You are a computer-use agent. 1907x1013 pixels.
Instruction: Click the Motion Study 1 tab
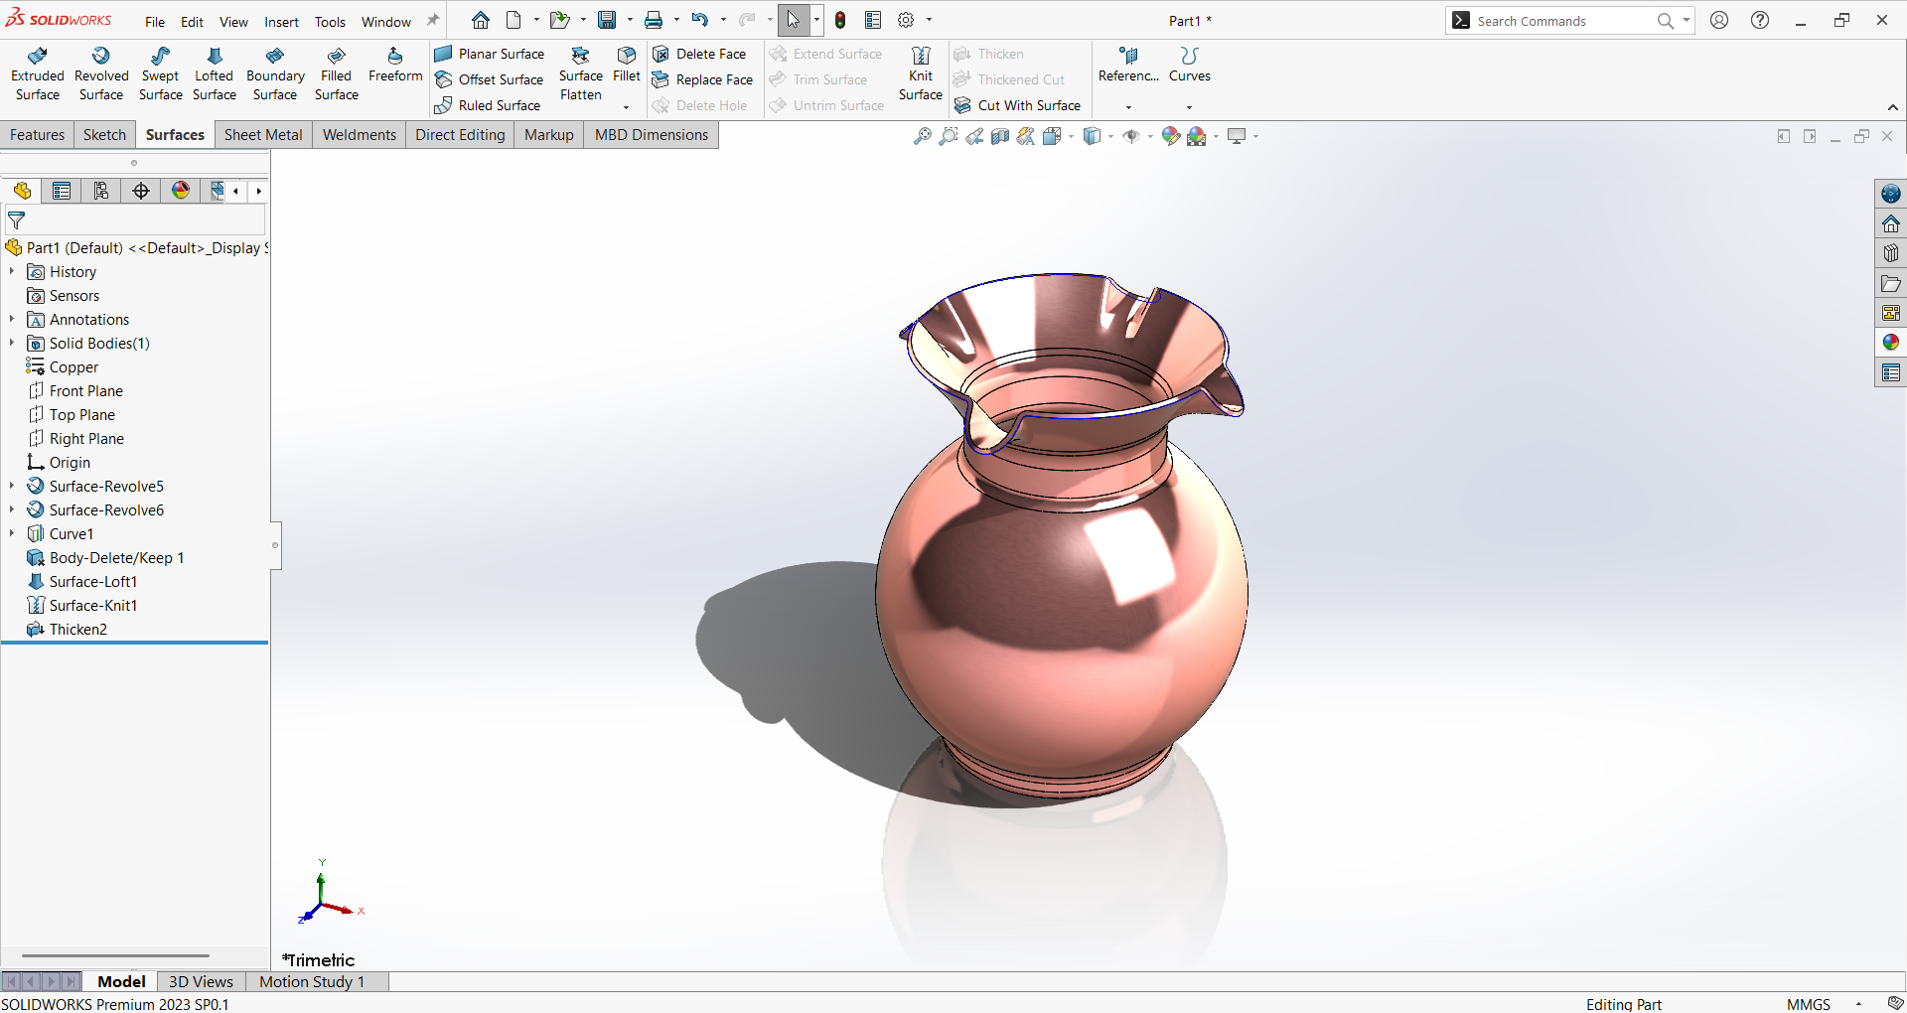pos(312,981)
